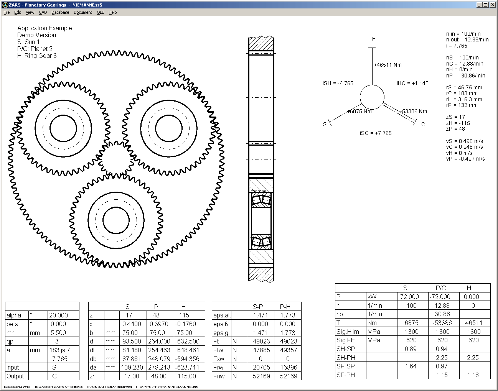Open the OLE menu
Image resolution: width=498 pixels, height=391 pixels.
coord(101,12)
